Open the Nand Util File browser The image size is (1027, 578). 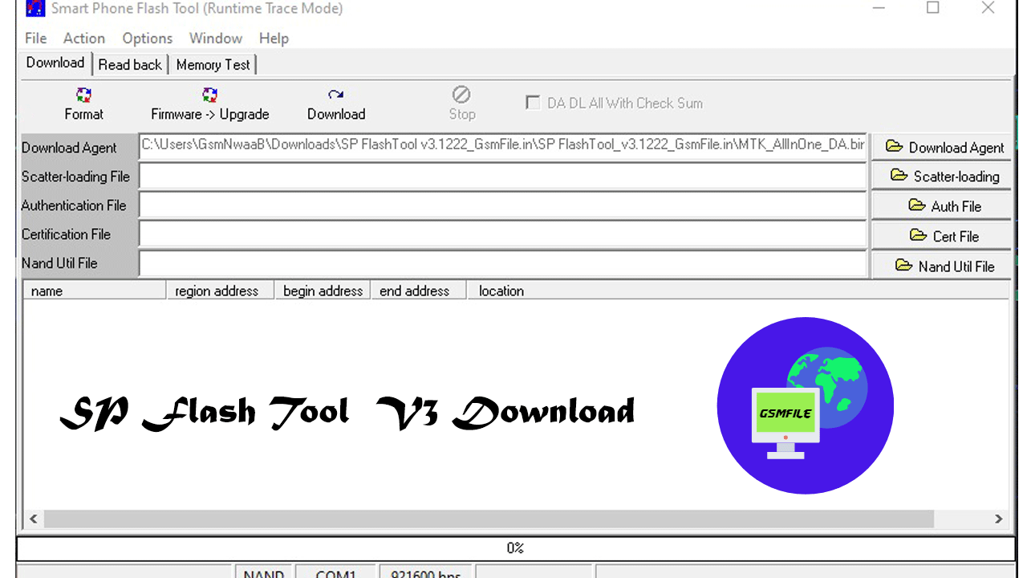[x=944, y=266]
